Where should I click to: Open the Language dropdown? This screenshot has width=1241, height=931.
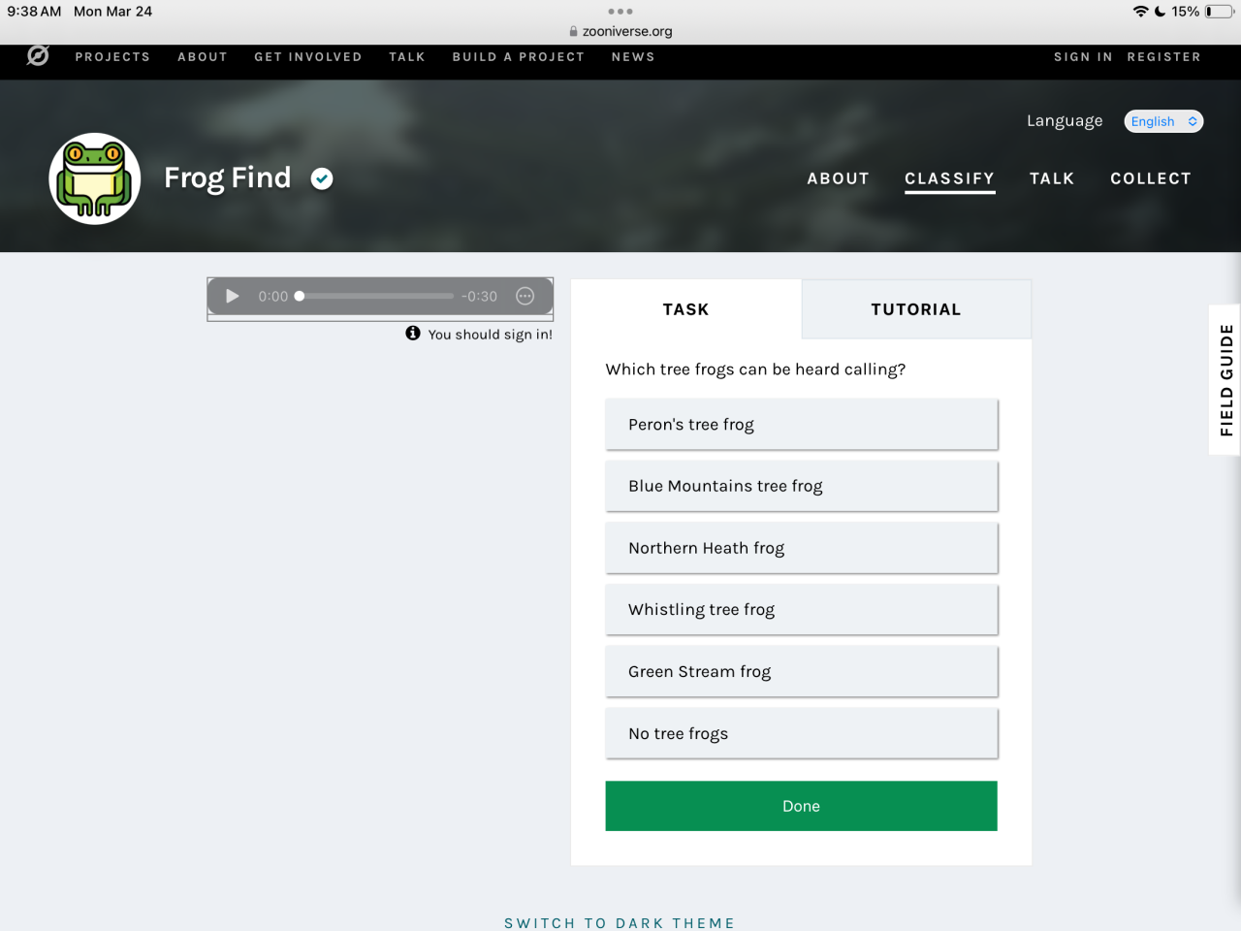click(1163, 121)
